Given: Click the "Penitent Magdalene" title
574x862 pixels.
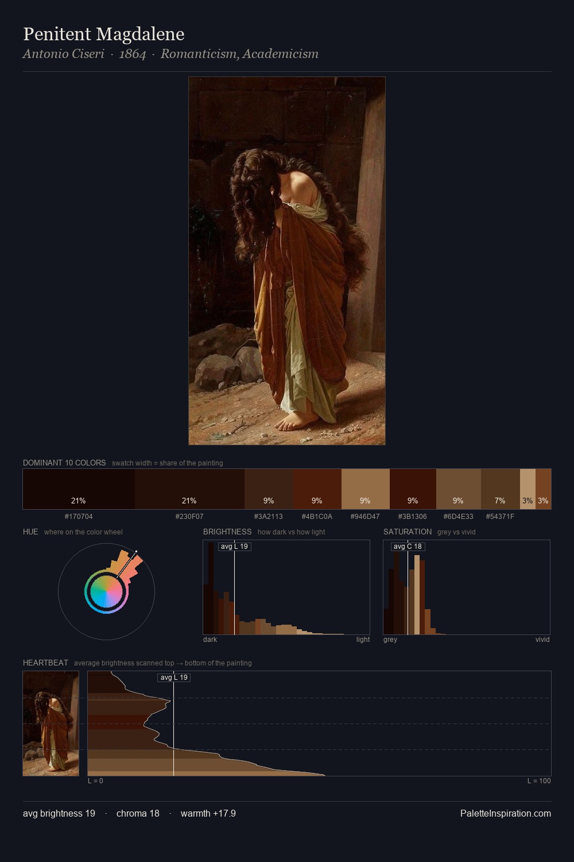Looking at the screenshot, I should 103,34.
